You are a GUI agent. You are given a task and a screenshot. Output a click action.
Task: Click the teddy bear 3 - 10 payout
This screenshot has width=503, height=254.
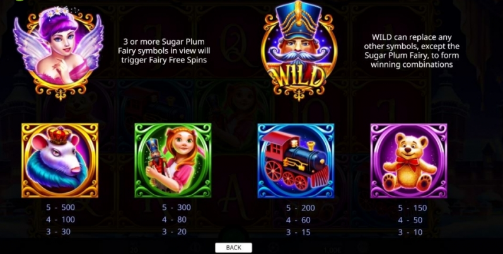pyautogui.click(x=410, y=232)
